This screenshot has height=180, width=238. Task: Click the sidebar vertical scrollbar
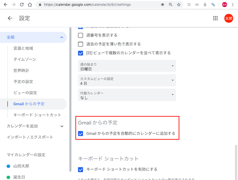[70, 99]
